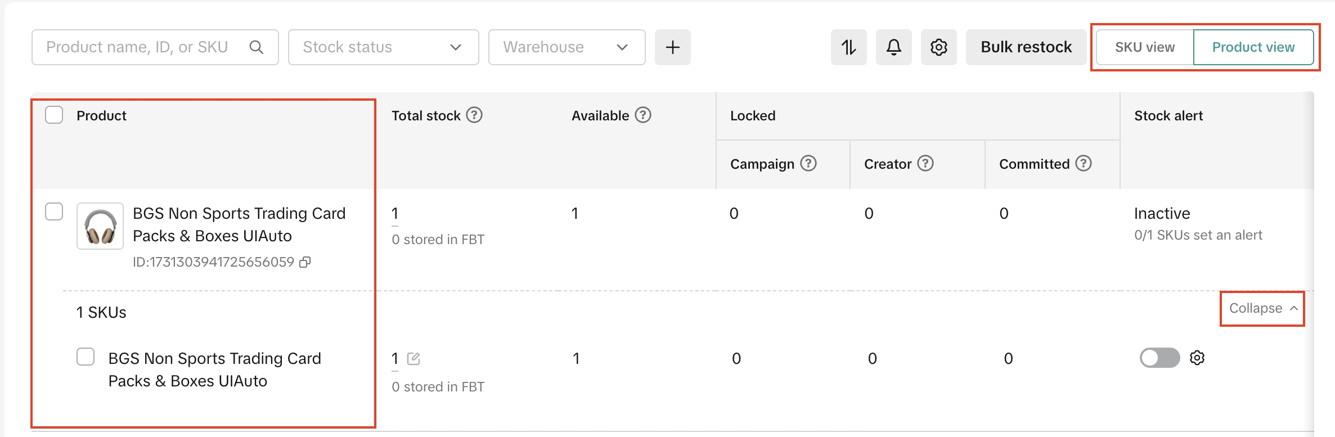Image resolution: width=1335 pixels, height=437 pixels.
Task: Check the select-all Product header checkbox
Action: coord(54,115)
